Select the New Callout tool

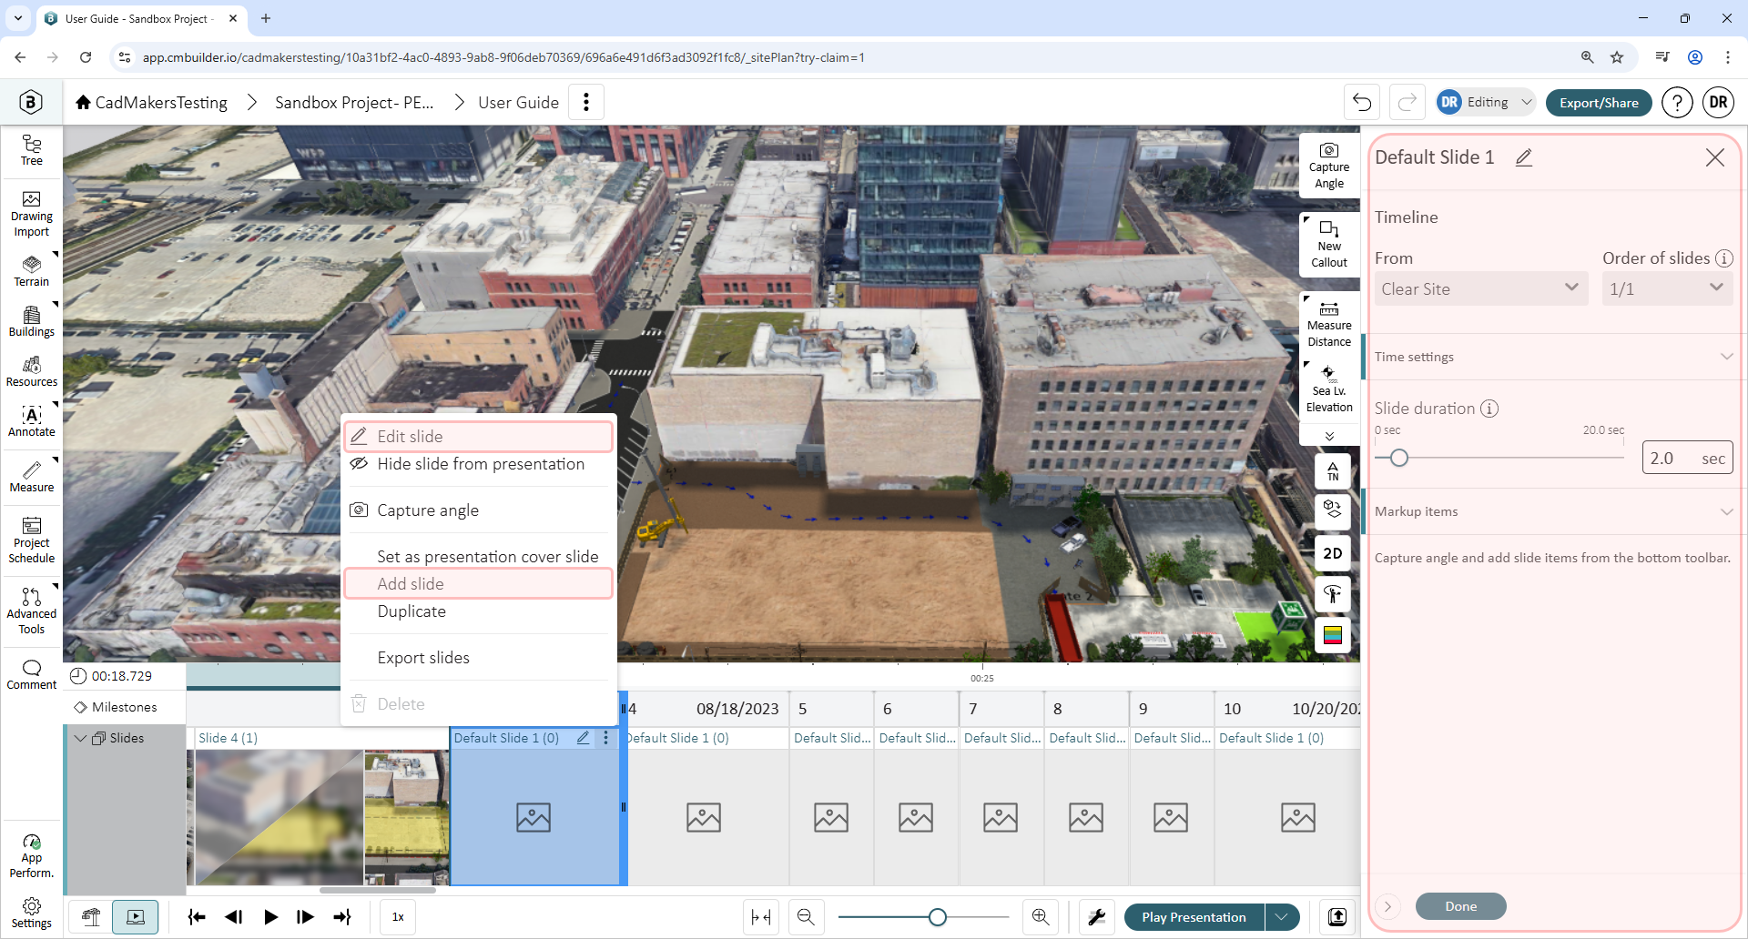click(1329, 245)
